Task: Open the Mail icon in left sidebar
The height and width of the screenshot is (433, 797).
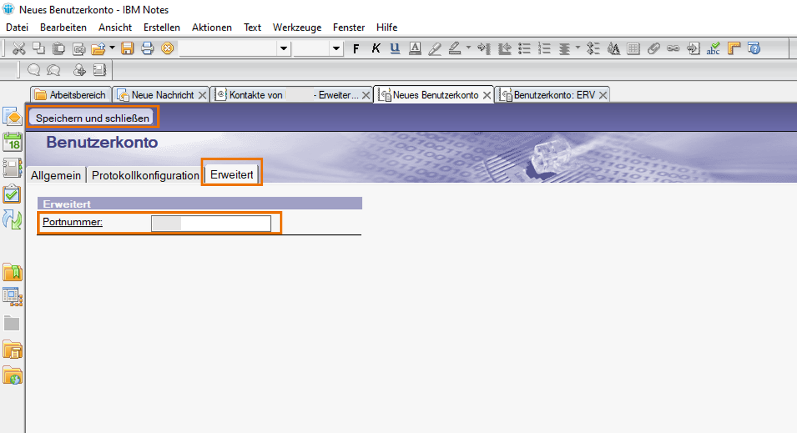Action: [x=12, y=117]
